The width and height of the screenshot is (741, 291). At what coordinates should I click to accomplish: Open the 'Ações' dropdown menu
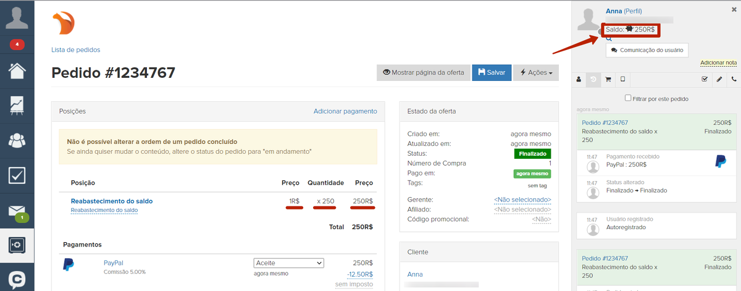[535, 72]
